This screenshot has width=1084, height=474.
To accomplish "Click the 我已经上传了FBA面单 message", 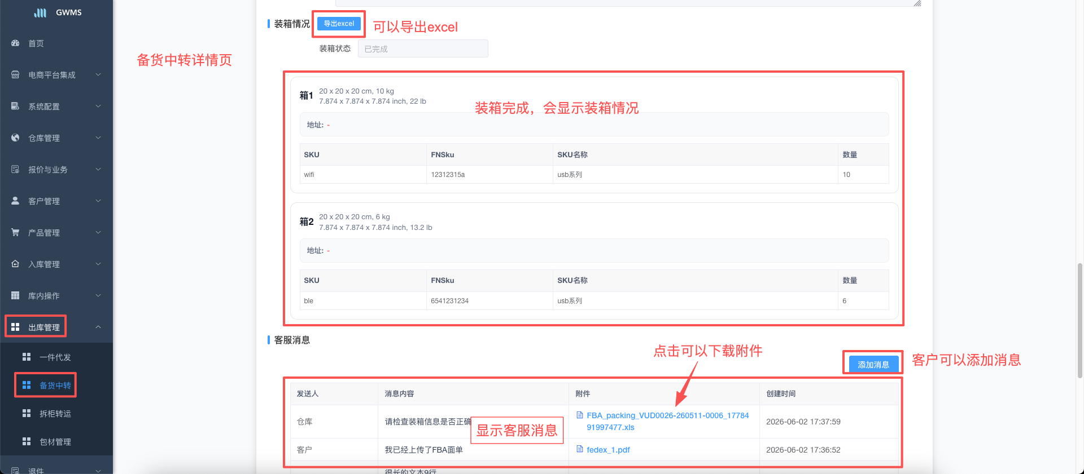I will click(423, 450).
